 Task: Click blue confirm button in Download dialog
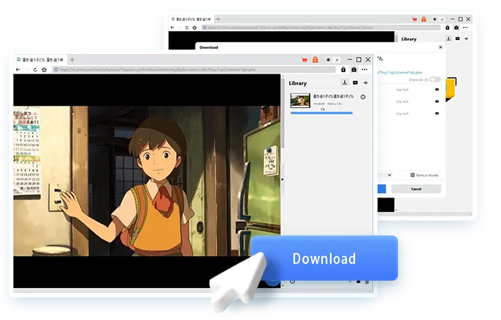382,189
